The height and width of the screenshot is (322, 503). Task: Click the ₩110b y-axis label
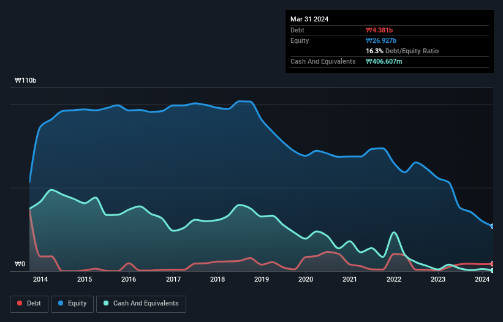tap(25, 80)
